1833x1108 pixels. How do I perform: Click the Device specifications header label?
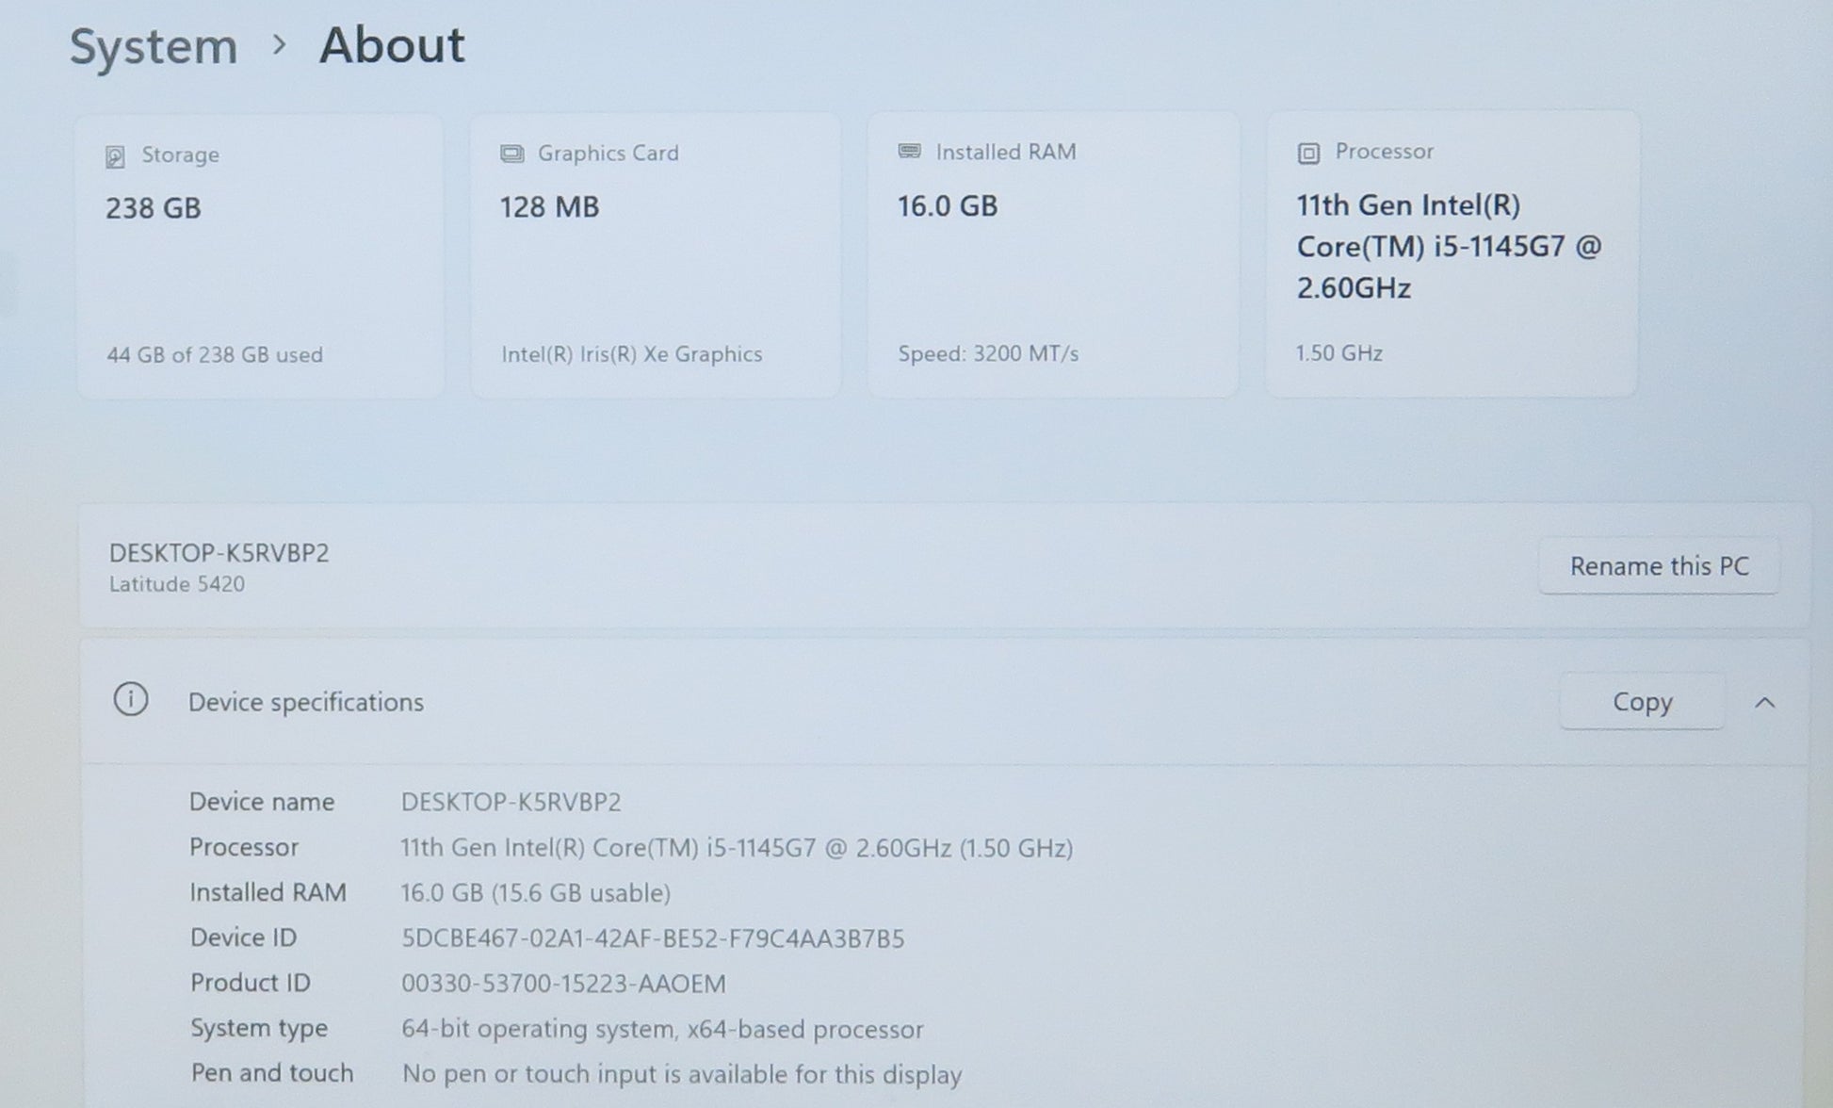305,702
